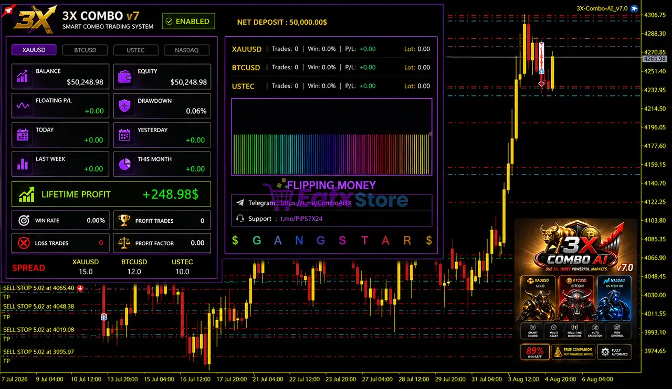
Task: Click the red SPREAD heading
Action: point(28,268)
